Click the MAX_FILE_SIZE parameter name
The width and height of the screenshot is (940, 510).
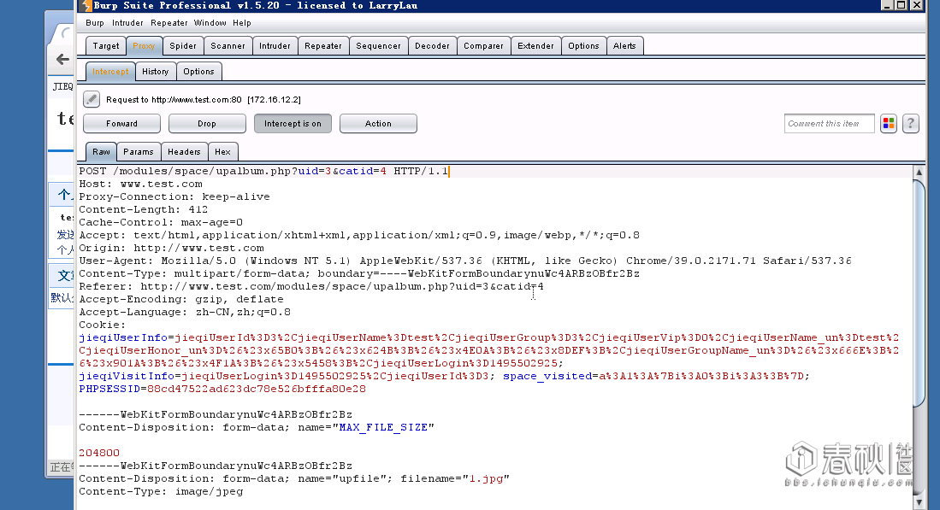[384, 427]
